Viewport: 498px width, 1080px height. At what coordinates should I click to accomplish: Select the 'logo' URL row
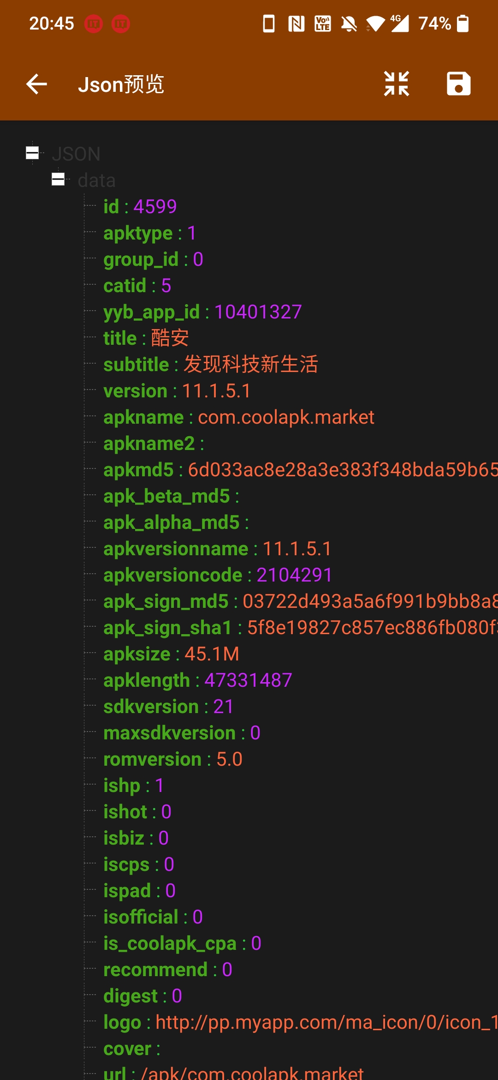click(x=301, y=1022)
